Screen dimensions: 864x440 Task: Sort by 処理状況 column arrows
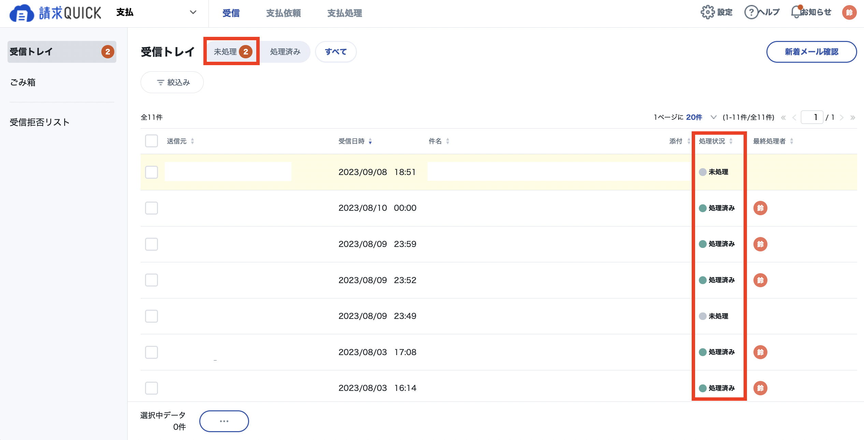(x=731, y=141)
